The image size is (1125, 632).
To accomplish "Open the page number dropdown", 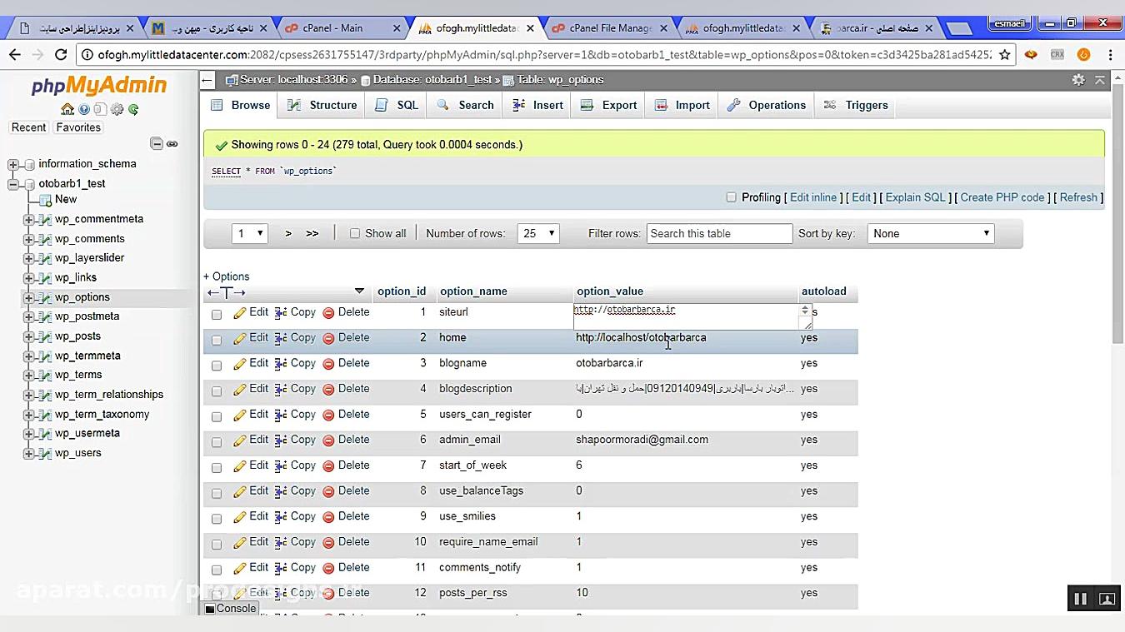I will click(249, 234).
